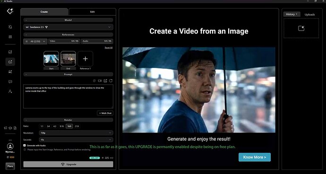Click the 225 credits cost value
The height and width of the screenshot is (174, 326).
107,158
